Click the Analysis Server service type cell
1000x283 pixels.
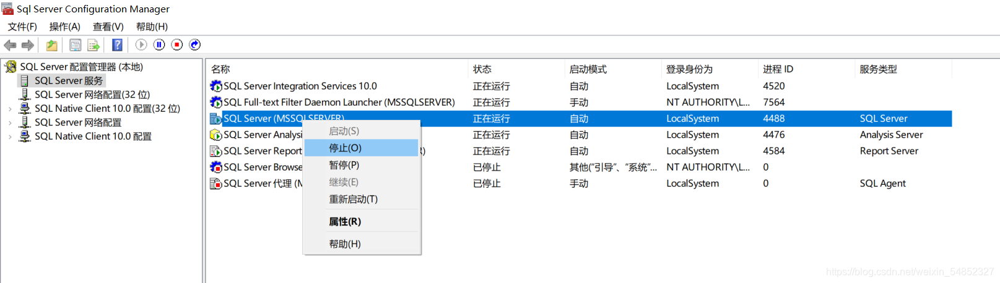click(x=891, y=135)
